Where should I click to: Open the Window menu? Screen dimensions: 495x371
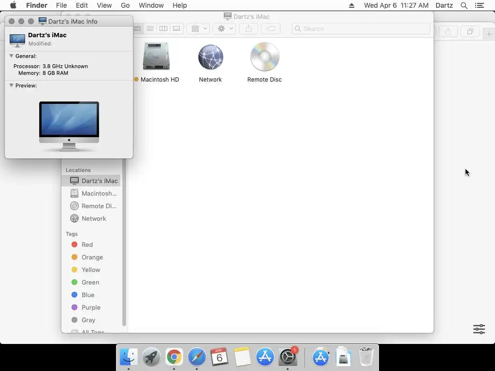151,5
